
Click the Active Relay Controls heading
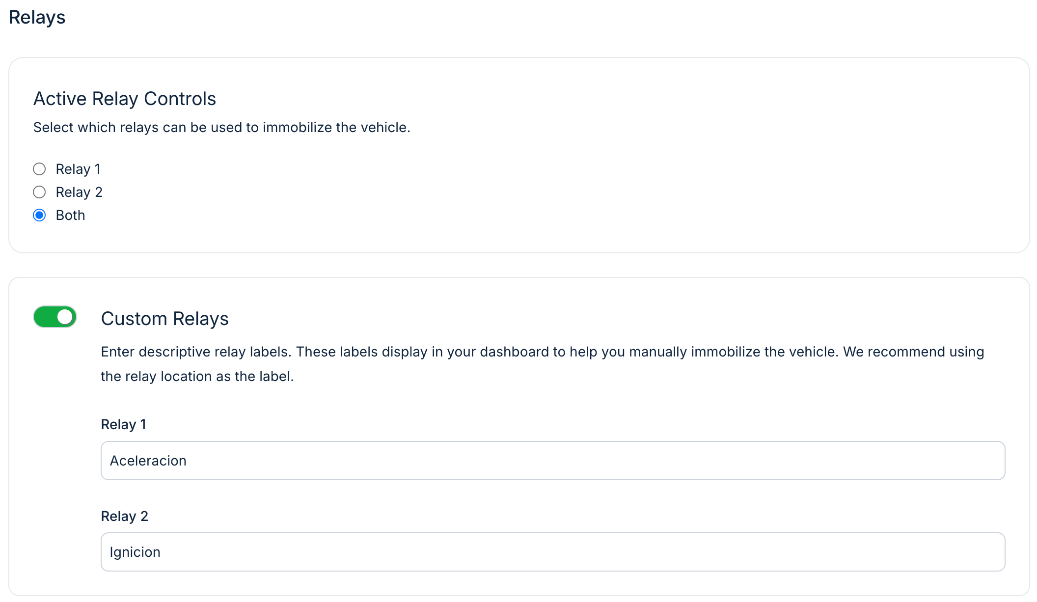pyautogui.click(x=125, y=99)
